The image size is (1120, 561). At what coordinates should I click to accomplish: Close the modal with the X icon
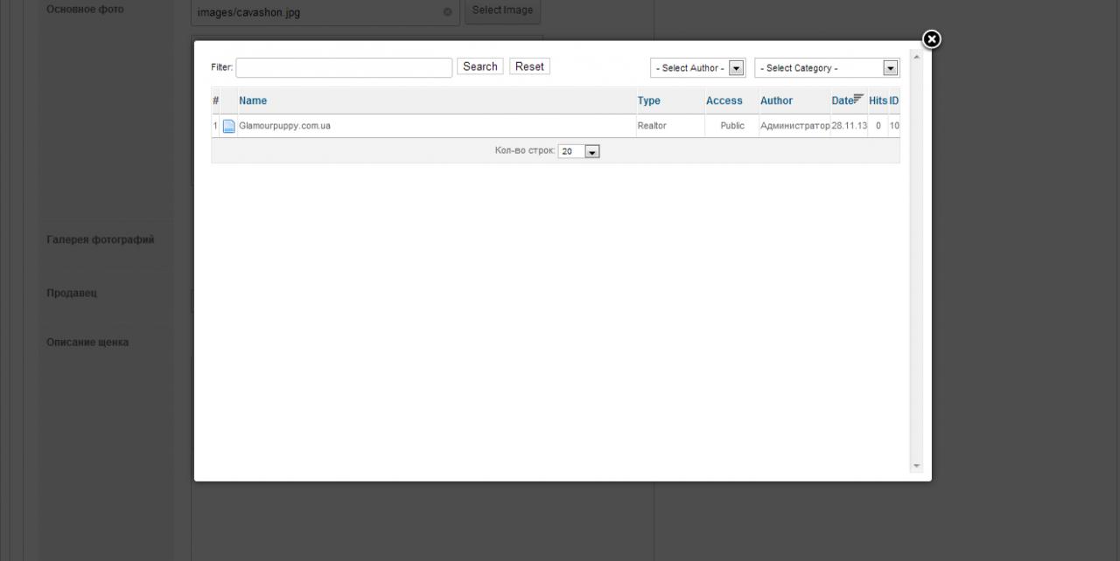click(x=932, y=39)
